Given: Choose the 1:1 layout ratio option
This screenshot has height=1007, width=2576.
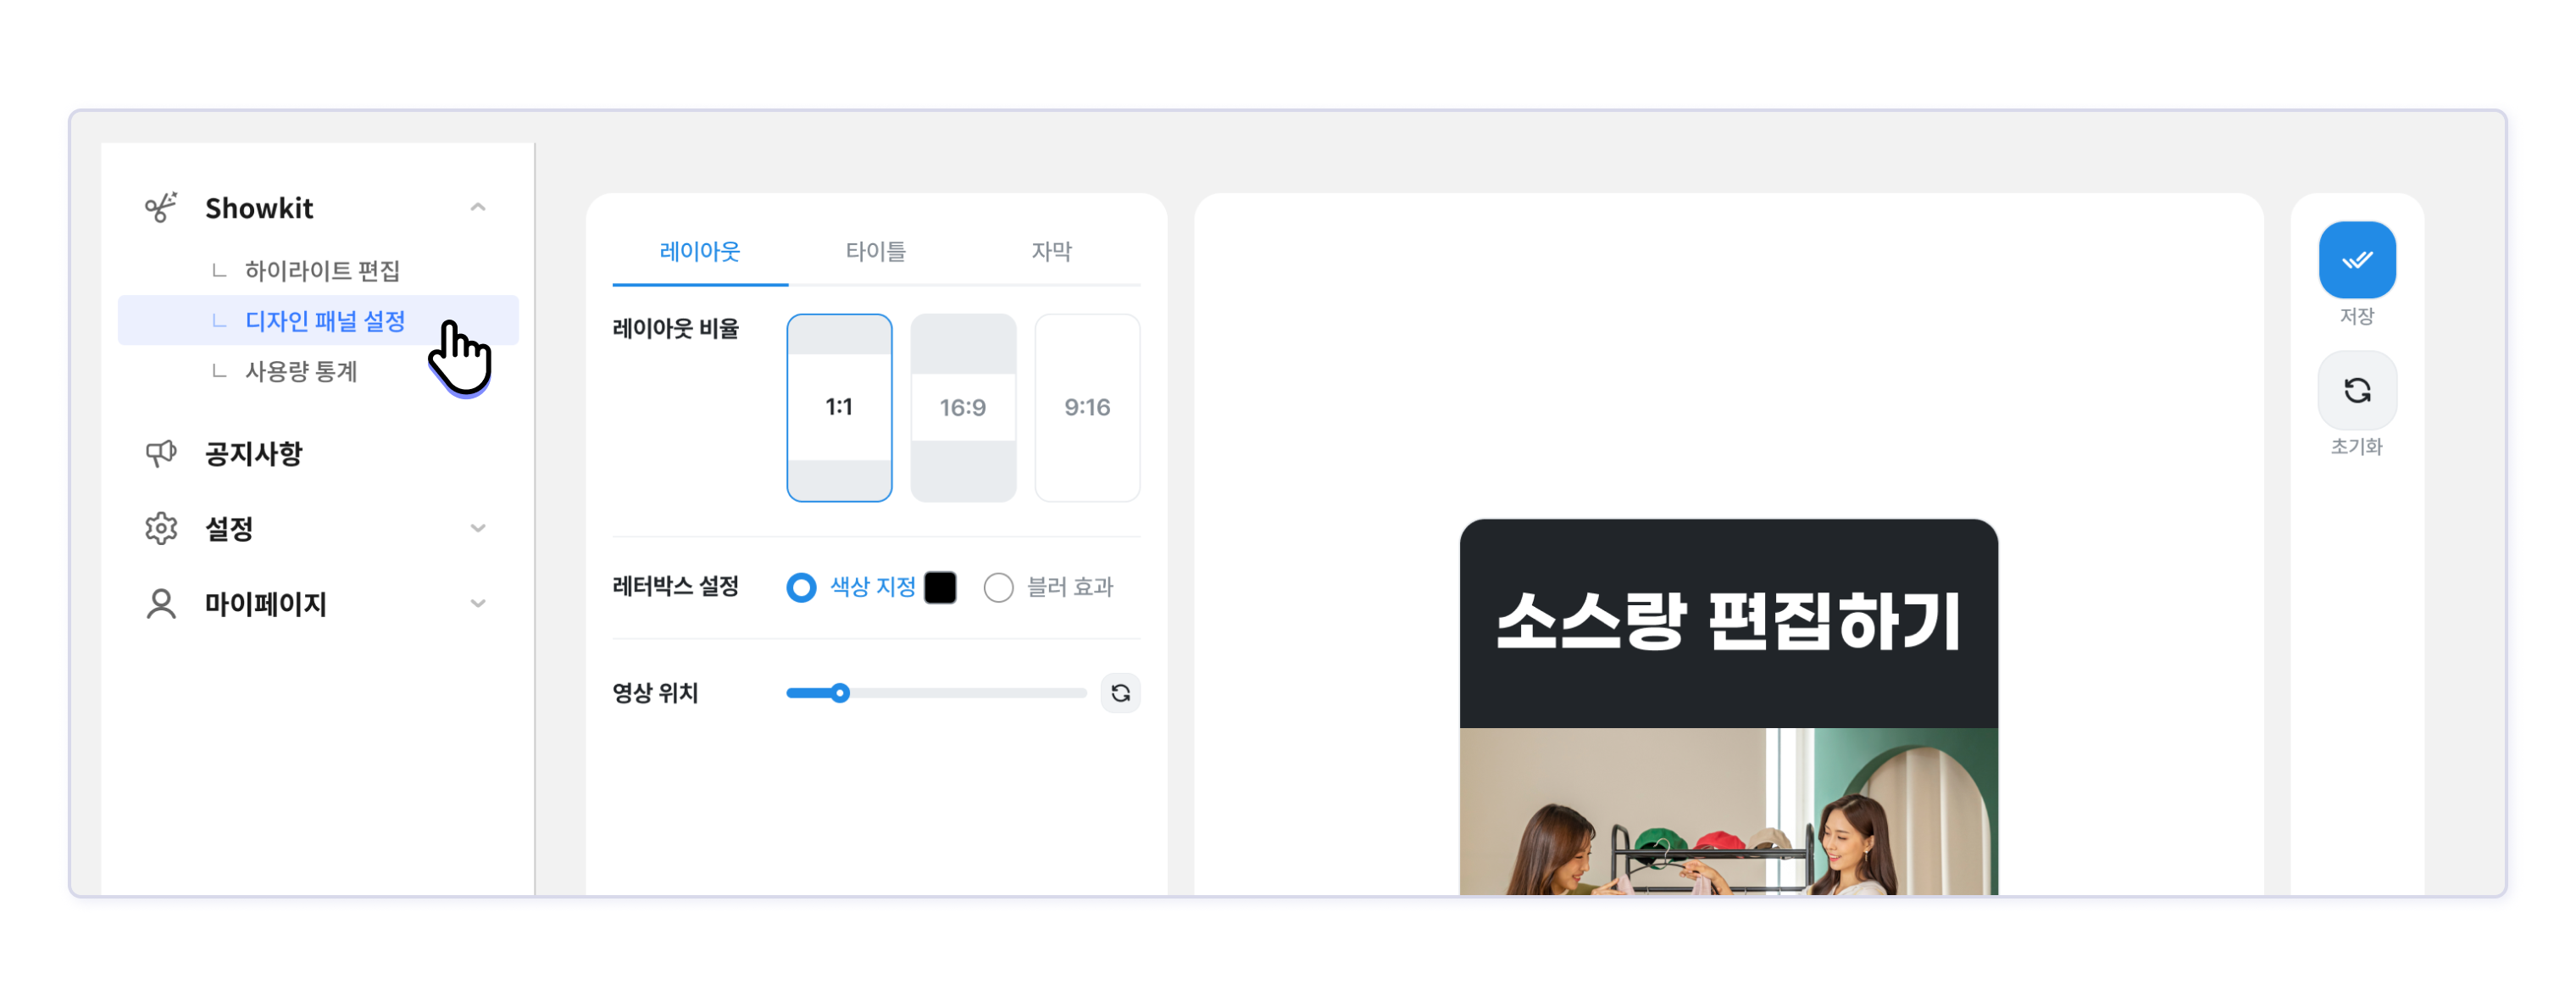Looking at the screenshot, I should coord(839,407).
